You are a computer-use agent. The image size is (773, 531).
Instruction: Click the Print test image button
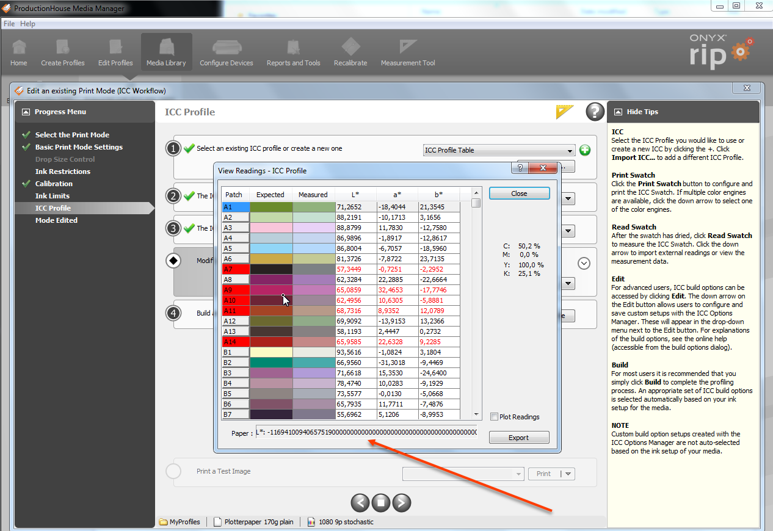[x=544, y=474]
